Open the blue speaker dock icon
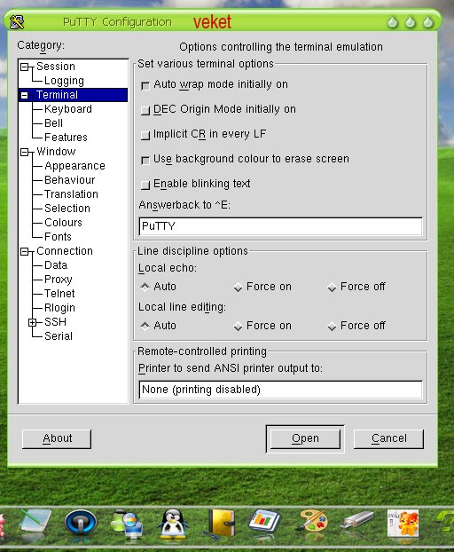 point(81,523)
